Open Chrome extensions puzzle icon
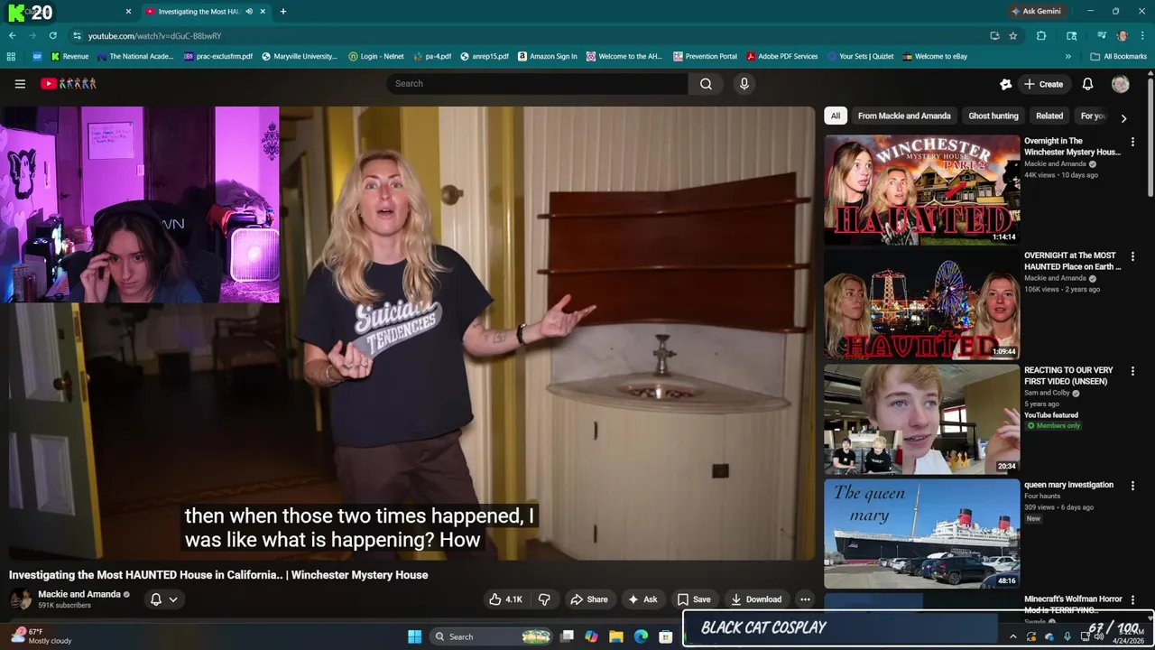Viewport: 1155px width, 650px height. pyautogui.click(x=1041, y=35)
